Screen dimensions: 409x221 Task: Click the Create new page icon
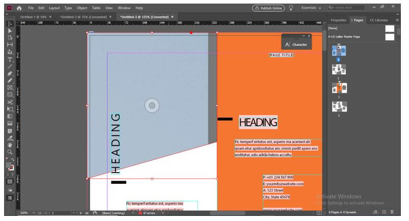tap(384, 212)
